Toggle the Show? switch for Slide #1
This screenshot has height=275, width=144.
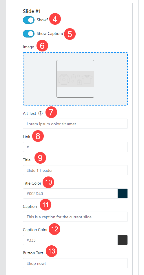[29, 20]
